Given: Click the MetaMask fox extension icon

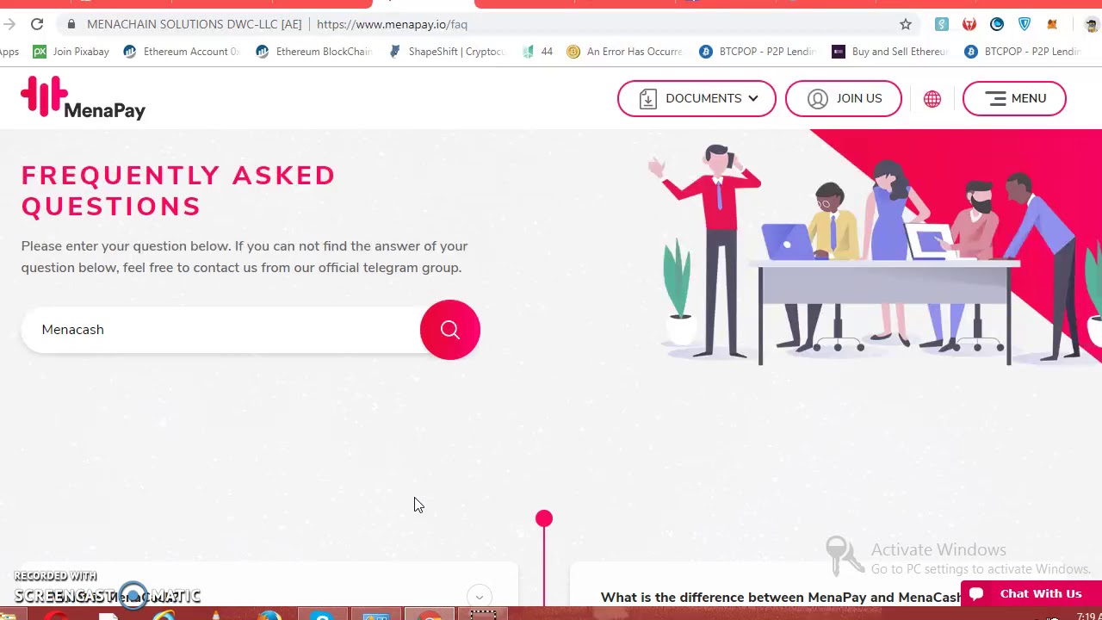Looking at the screenshot, I should pyautogui.click(x=1052, y=24).
